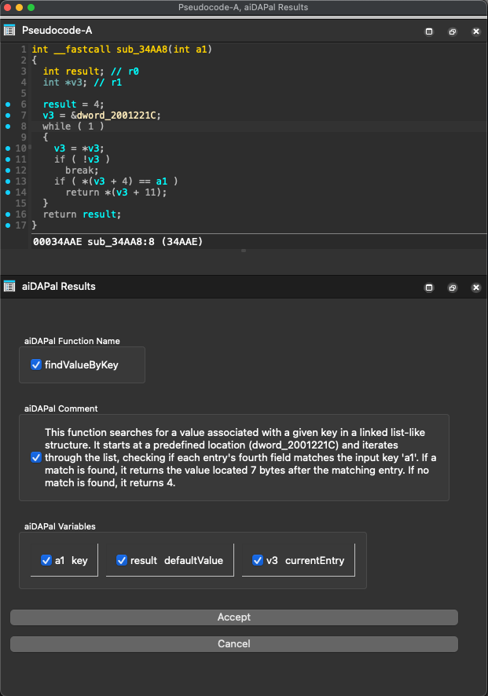Toggle the aiDAPal Comment checkbox
The width and height of the screenshot is (488, 696).
pyautogui.click(x=35, y=457)
